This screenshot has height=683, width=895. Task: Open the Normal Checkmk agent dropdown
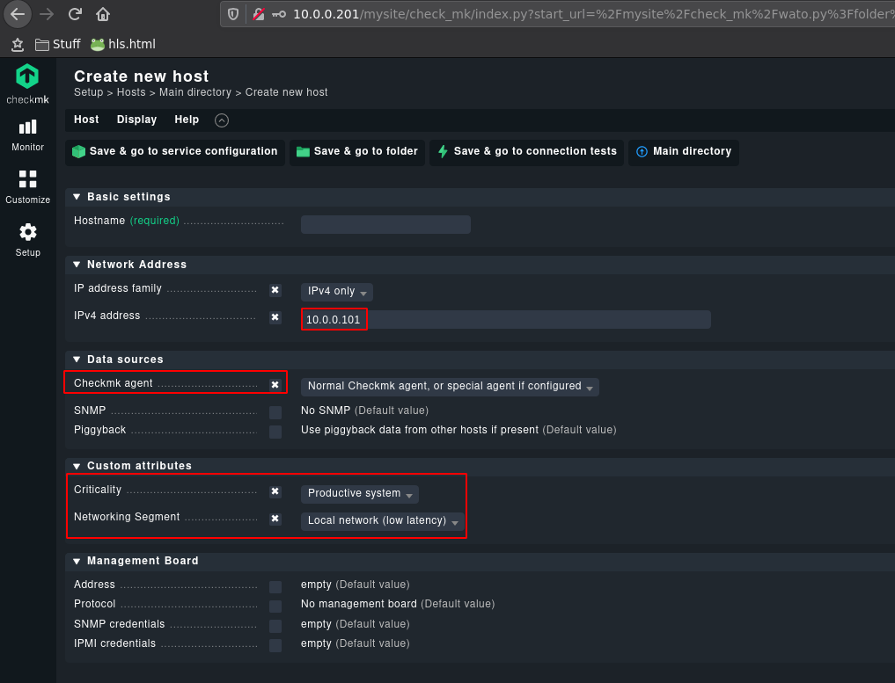(x=450, y=387)
